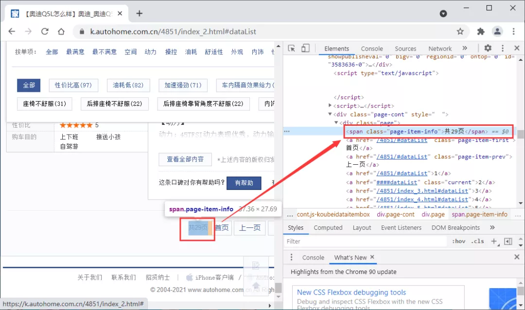525x310 pixels.
Task: Open the Computed sidebar tab
Action: click(328, 228)
